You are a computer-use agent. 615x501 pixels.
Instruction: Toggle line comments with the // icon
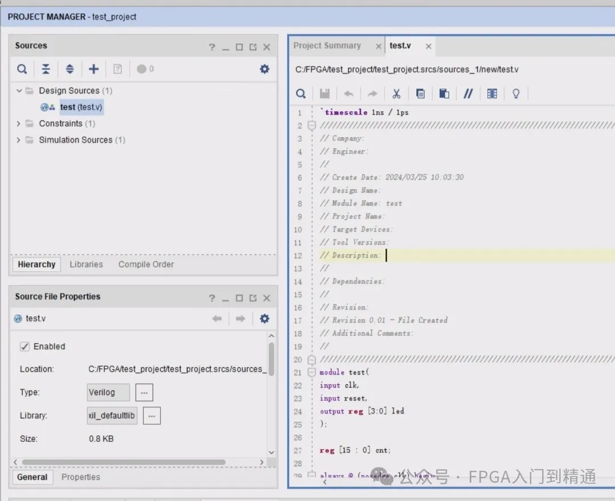[468, 93]
